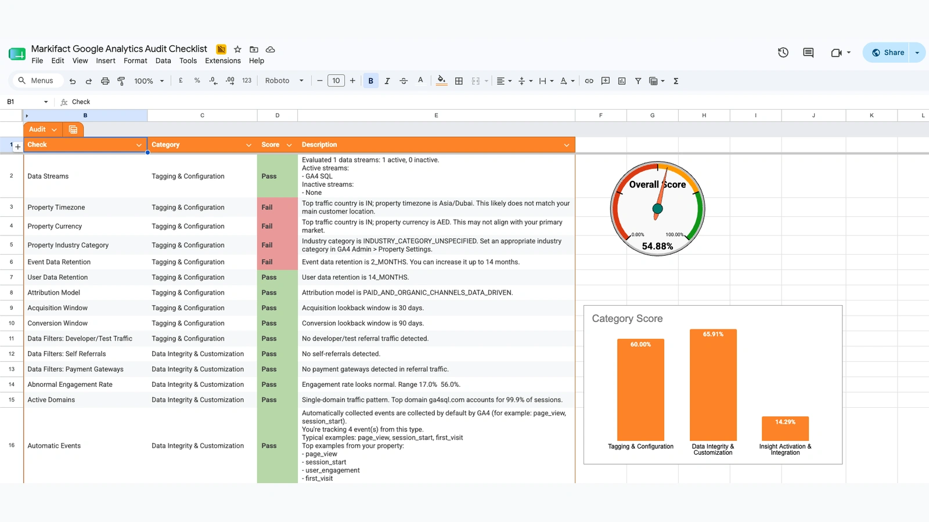Insert a comment from toolbar
The image size is (929, 522).
coord(606,81)
